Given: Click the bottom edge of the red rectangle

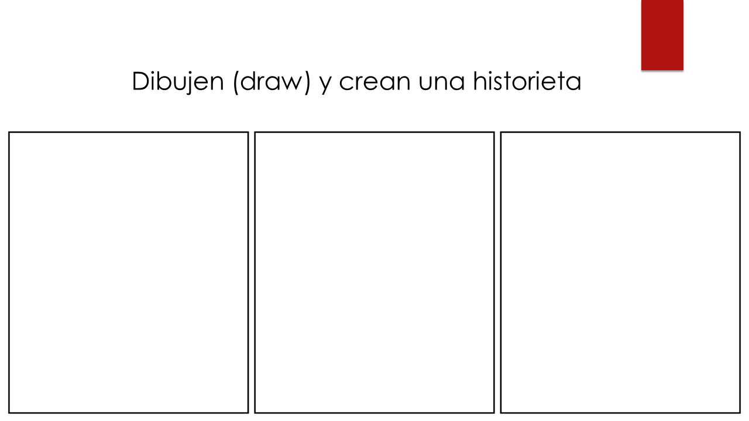Looking at the screenshot, I should [662, 70].
